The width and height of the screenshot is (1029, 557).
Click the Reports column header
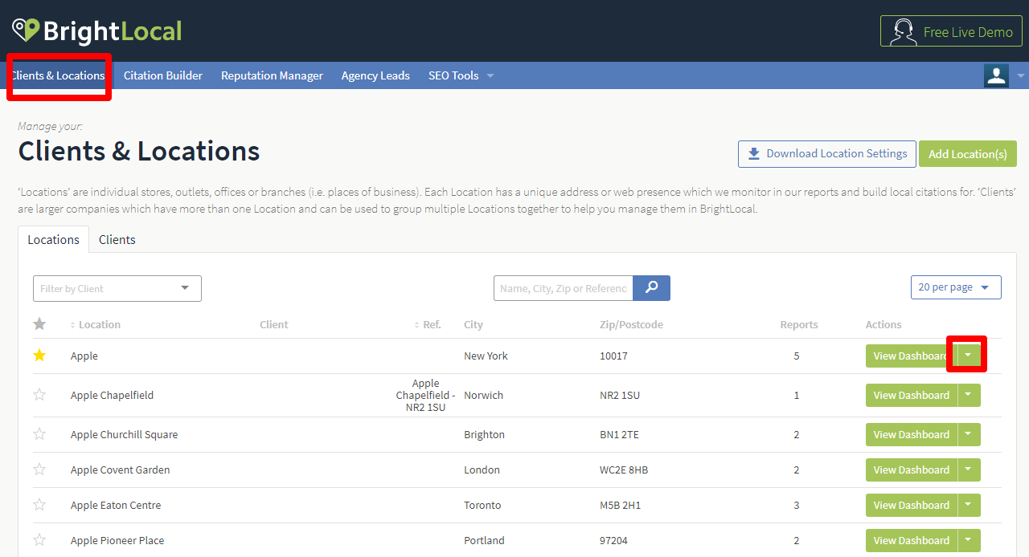799,324
